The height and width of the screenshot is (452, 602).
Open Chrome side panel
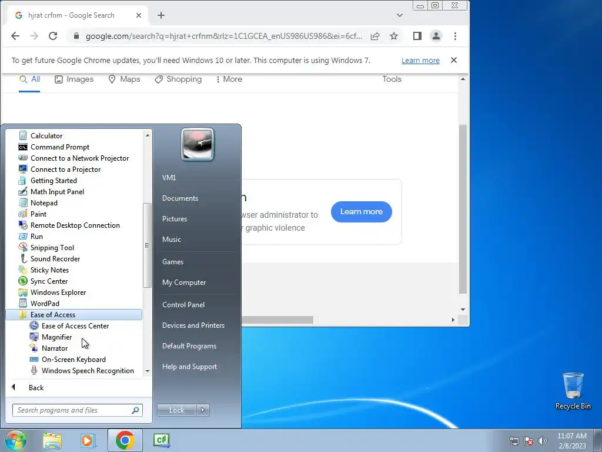coord(417,36)
